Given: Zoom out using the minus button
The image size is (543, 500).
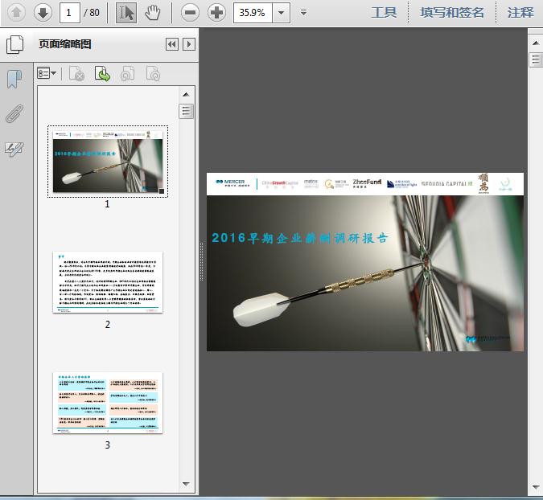Looking at the screenshot, I should click(190, 12).
